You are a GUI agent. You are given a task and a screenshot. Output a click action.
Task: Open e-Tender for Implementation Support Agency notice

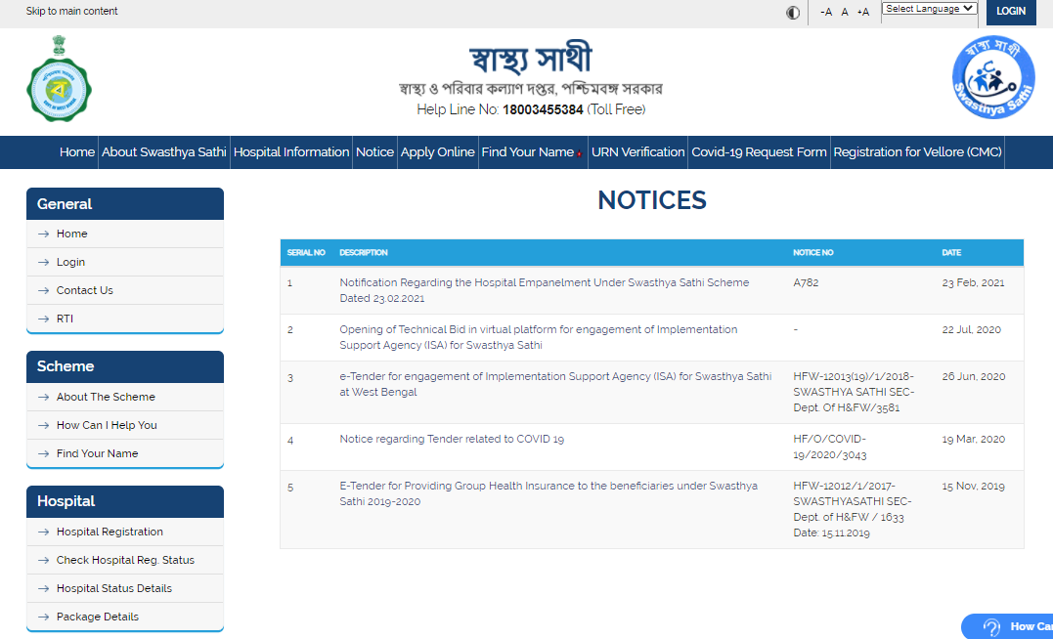pos(555,384)
